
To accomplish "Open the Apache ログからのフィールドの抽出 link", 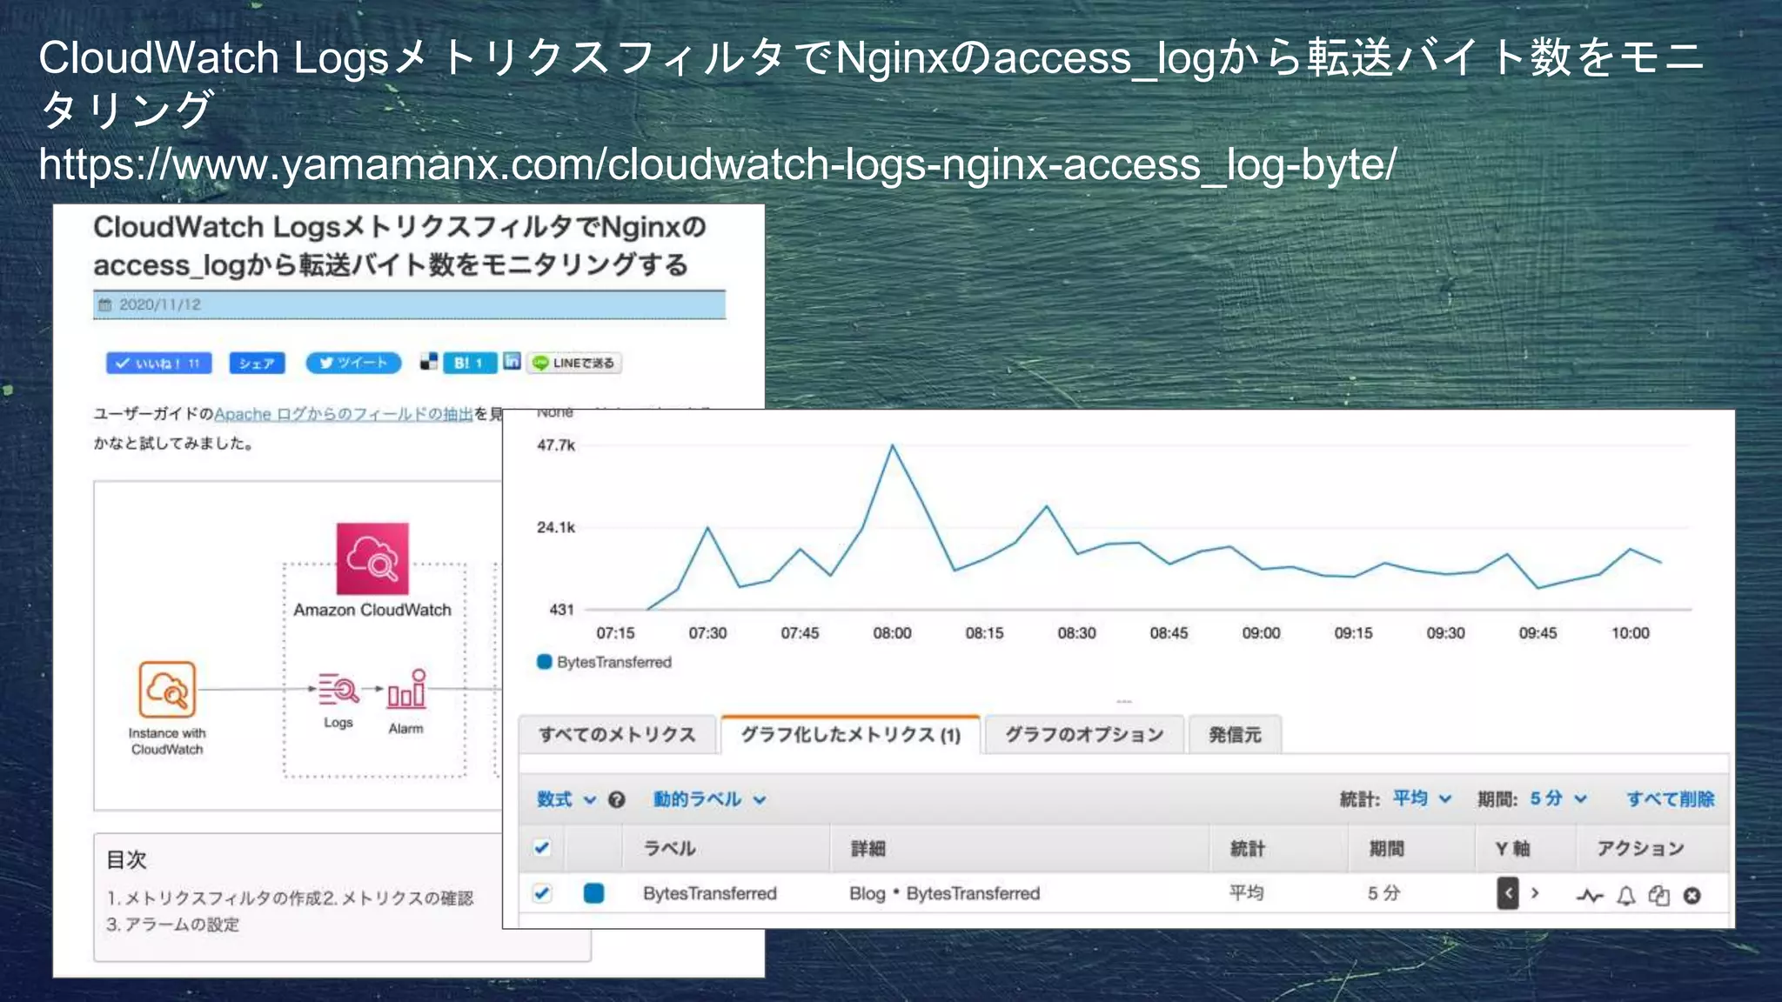I will (x=344, y=414).
